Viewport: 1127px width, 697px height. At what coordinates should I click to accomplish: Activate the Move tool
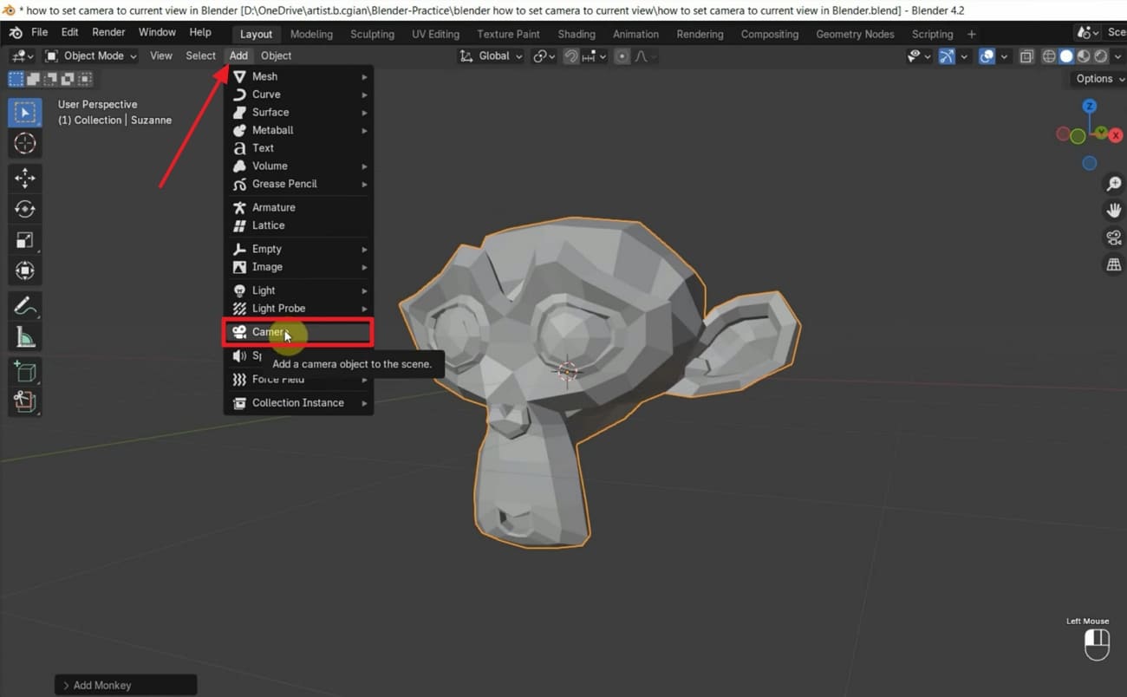click(x=24, y=179)
